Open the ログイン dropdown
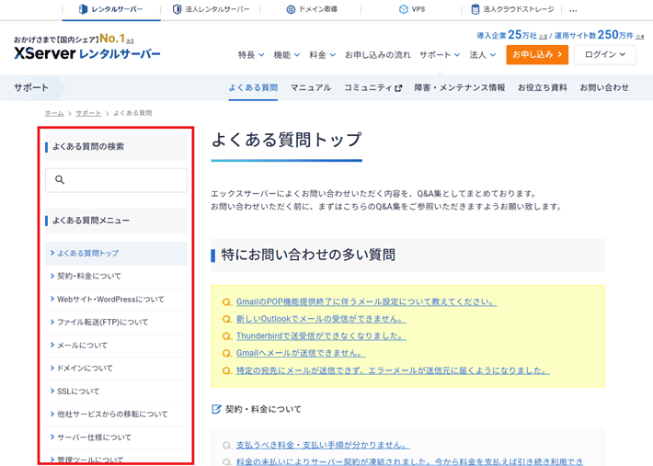Screen dimensions: 653x466 tap(604, 54)
